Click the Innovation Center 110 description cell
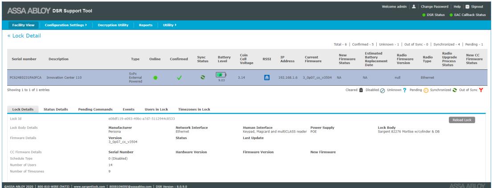 click(64, 77)
